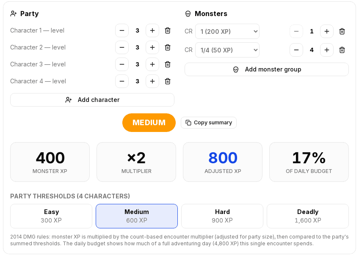Image resolution: width=359 pixels, height=258 pixels.
Task: Lower Character 3 level by one
Action: coord(122,64)
